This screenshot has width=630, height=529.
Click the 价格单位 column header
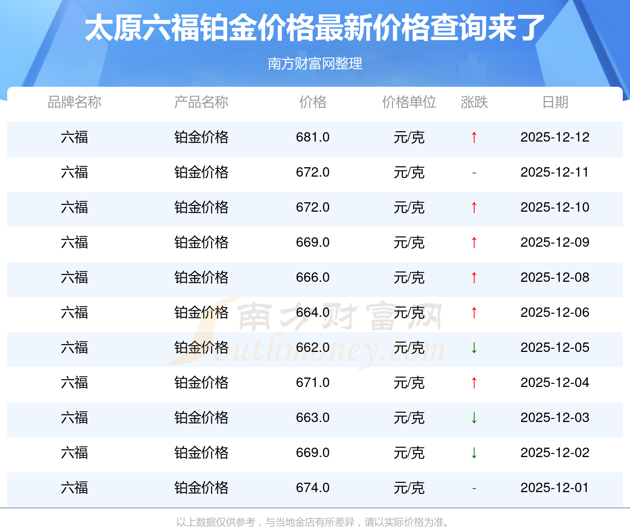click(x=409, y=102)
